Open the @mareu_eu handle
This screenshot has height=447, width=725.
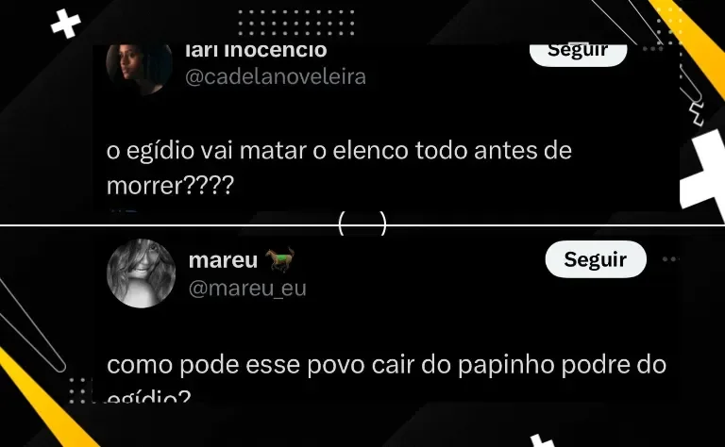(x=247, y=289)
